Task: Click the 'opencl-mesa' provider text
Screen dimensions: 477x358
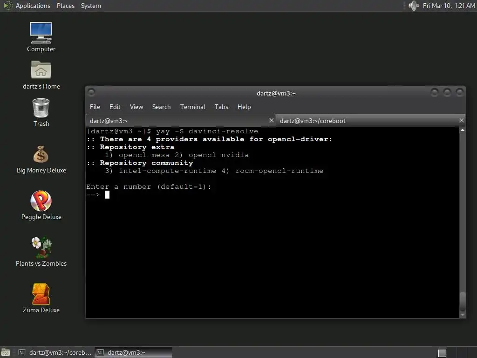Action: point(144,155)
